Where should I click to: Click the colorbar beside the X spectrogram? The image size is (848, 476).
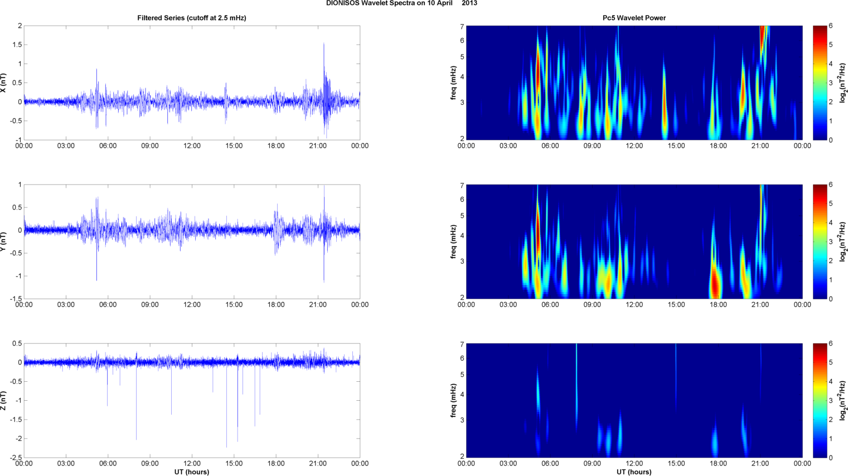coord(820,83)
